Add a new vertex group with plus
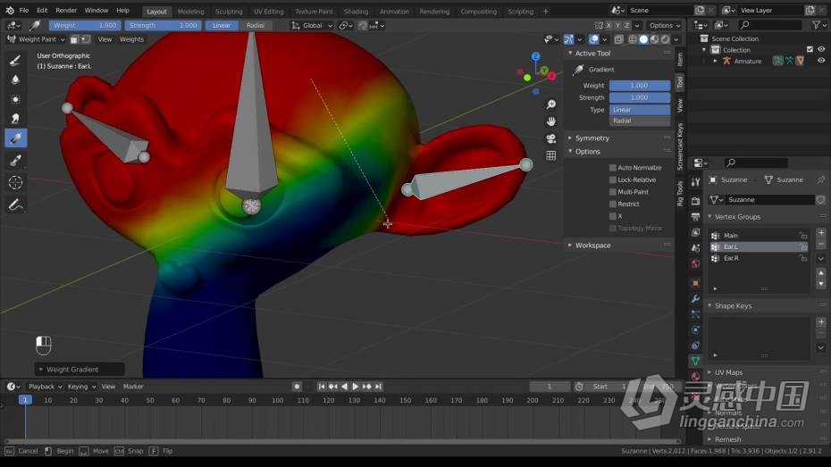 click(821, 232)
